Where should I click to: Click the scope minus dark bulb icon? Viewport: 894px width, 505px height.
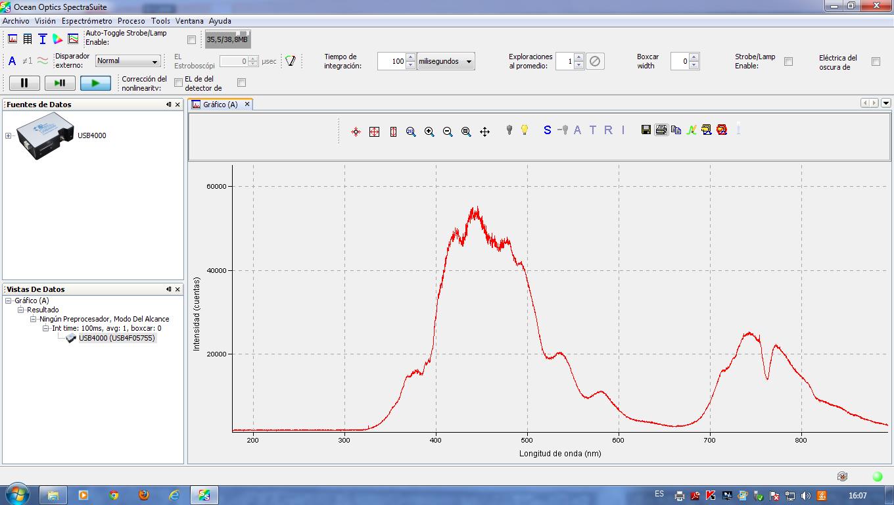click(x=563, y=130)
